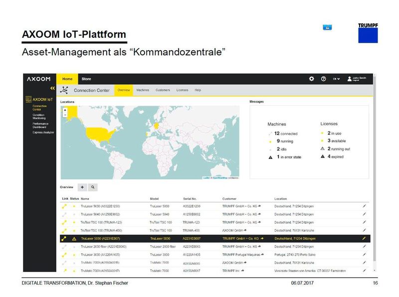Open the EN language dropdown

(337, 79)
